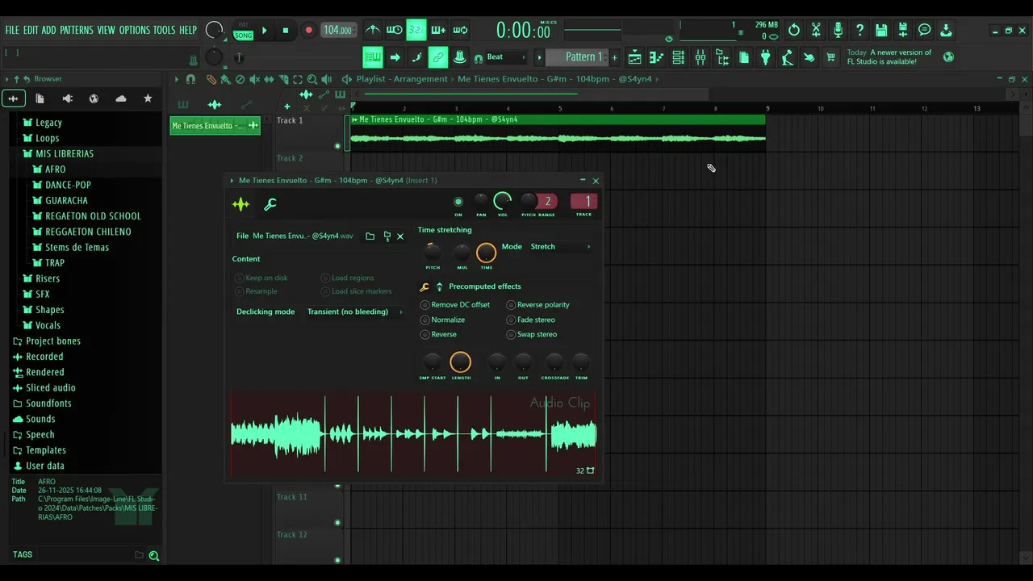The image size is (1033, 581).
Task: Open the plugin picker plug icon
Action: coord(766,57)
